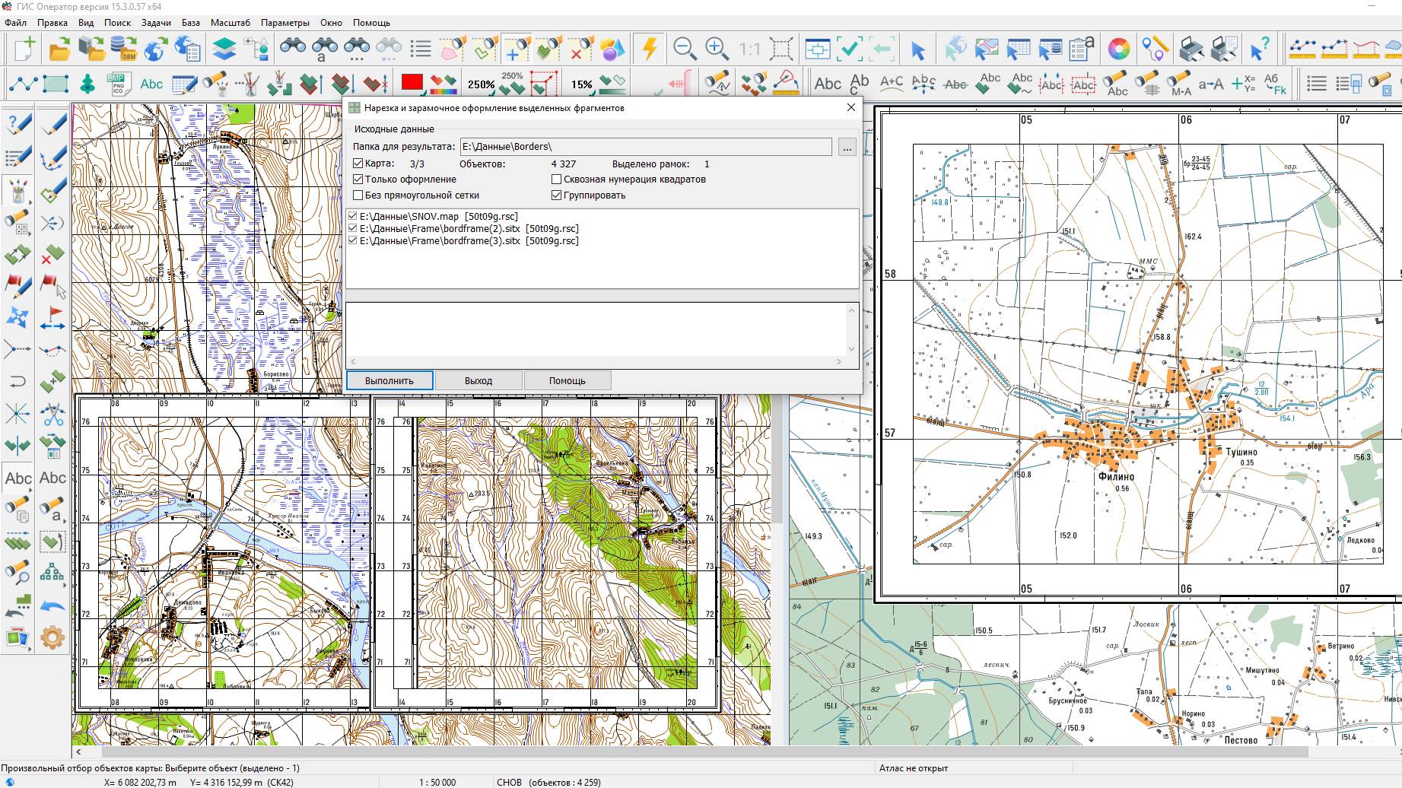
Task: Open the 15% percentage dropdown
Action: click(x=582, y=84)
